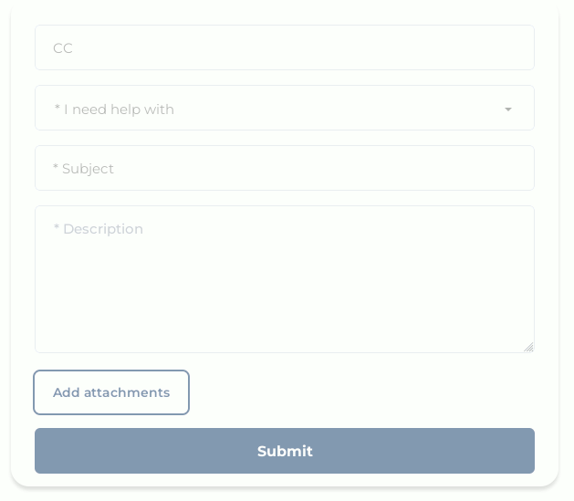Select the Description text area
Image resolution: width=574 pixels, height=501 pixels.
coord(284,279)
